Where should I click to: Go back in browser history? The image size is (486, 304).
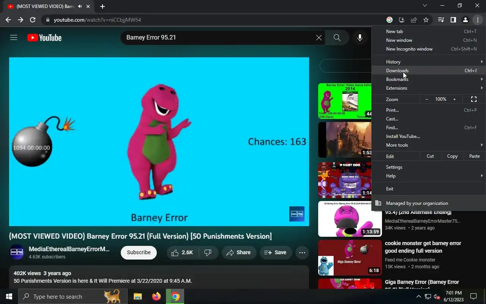tap(8, 20)
